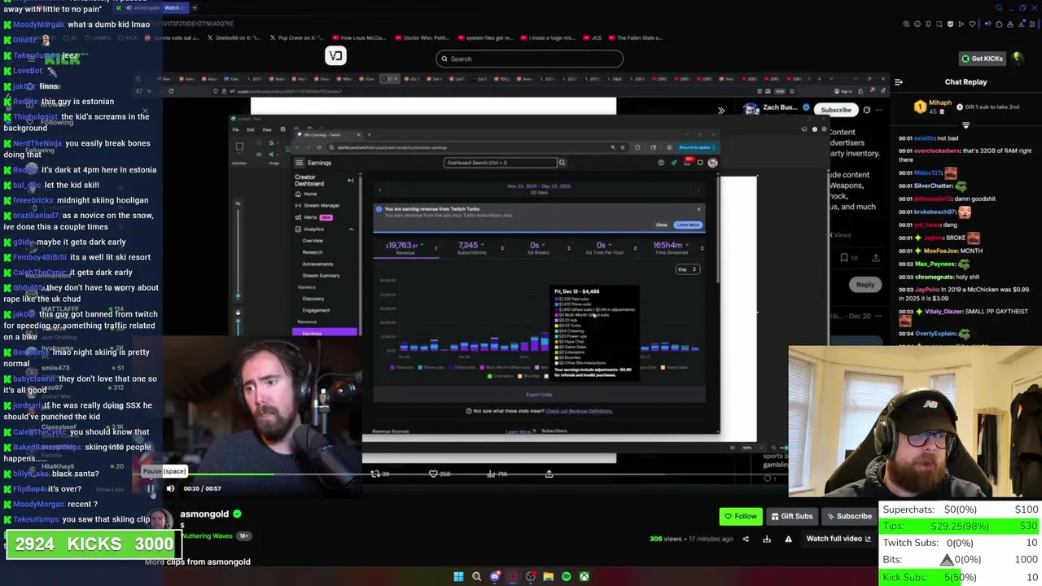The width and height of the screenshot is (1042, 586).
Task: Pause the clip playback
Action: pyautogui.click(x=151, y=488)
